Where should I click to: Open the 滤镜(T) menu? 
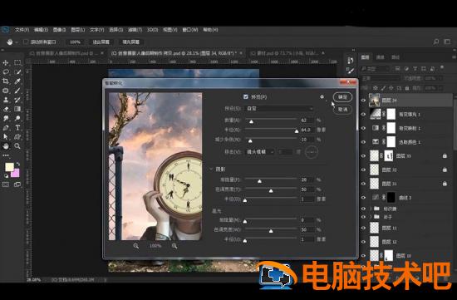point(135,30)
